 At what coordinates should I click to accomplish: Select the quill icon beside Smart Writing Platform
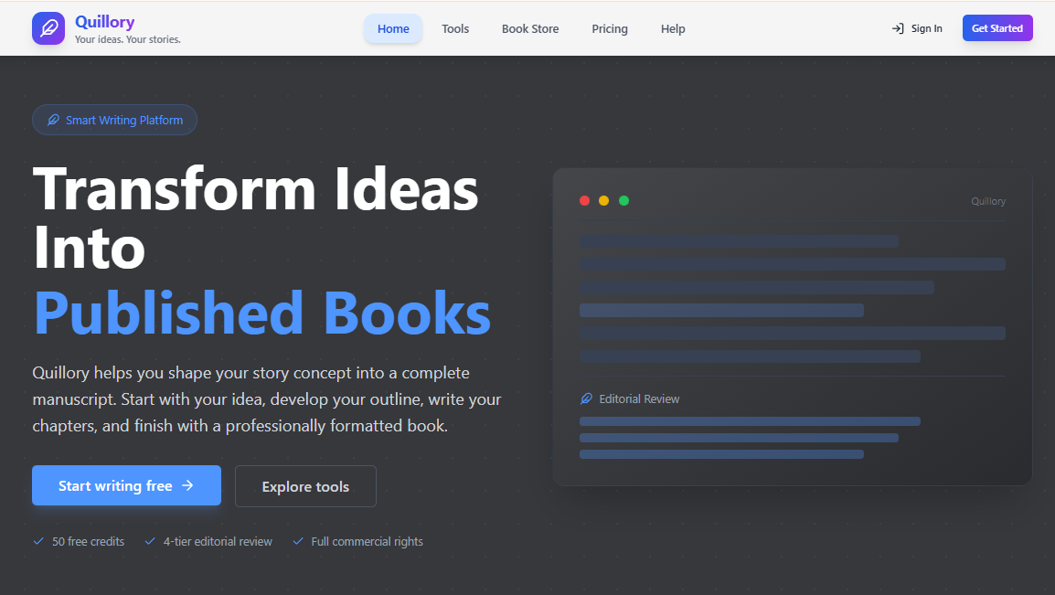(54, 119)
